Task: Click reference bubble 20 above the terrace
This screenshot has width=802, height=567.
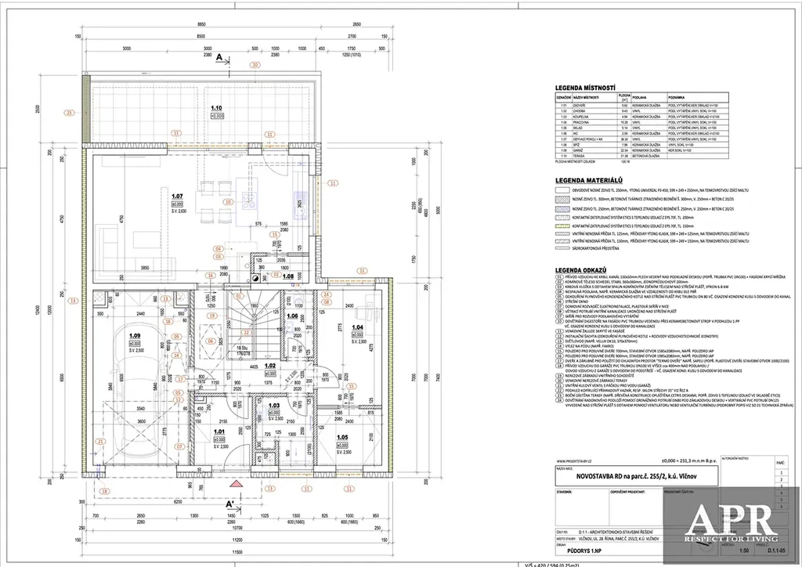Action: (253, 65)
